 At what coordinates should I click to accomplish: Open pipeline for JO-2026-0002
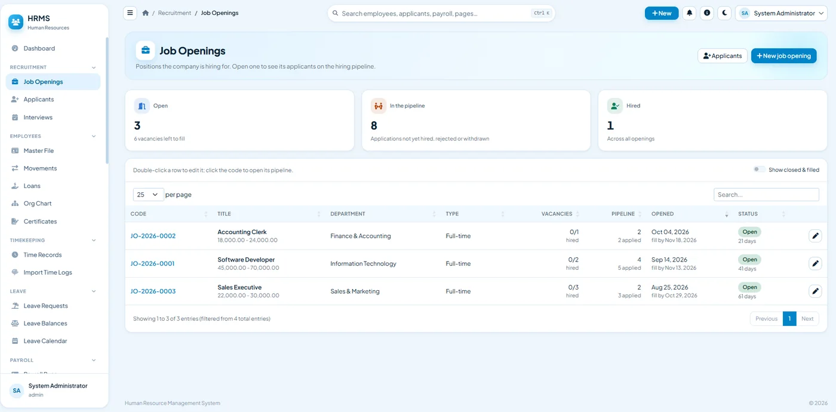point(153,236)
